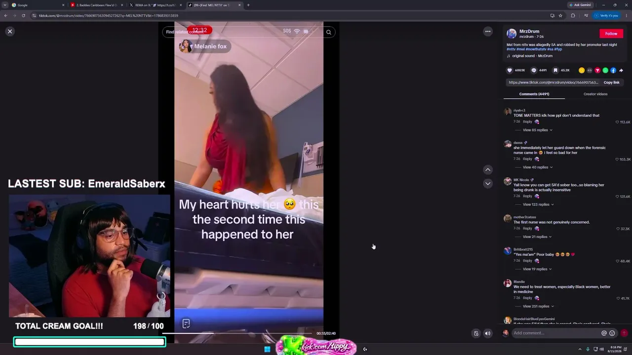Open a new browser tab with plus
The height and width of the screenshot is (355, 632).
click(248, 5)
